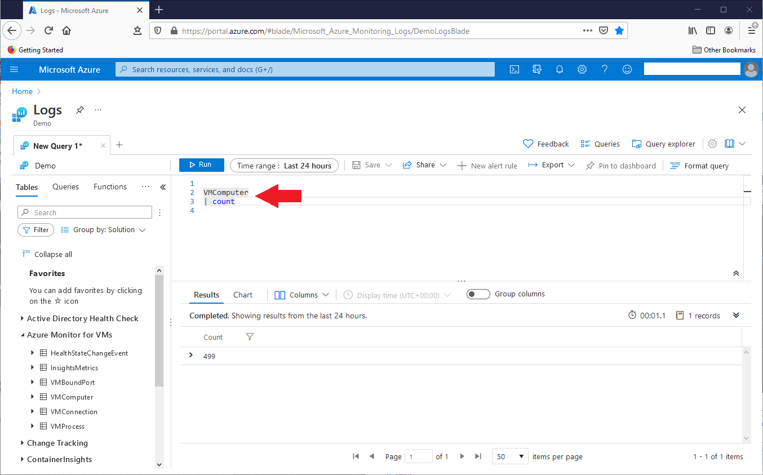Click Format query
This screenshot has width=763, height=475.
click(699, 166)
